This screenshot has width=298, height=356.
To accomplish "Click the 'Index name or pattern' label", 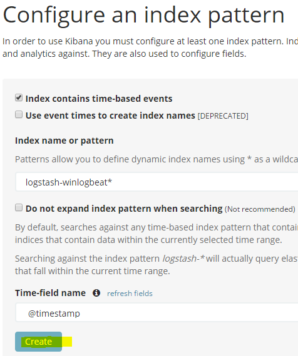I will coord(64,141).
